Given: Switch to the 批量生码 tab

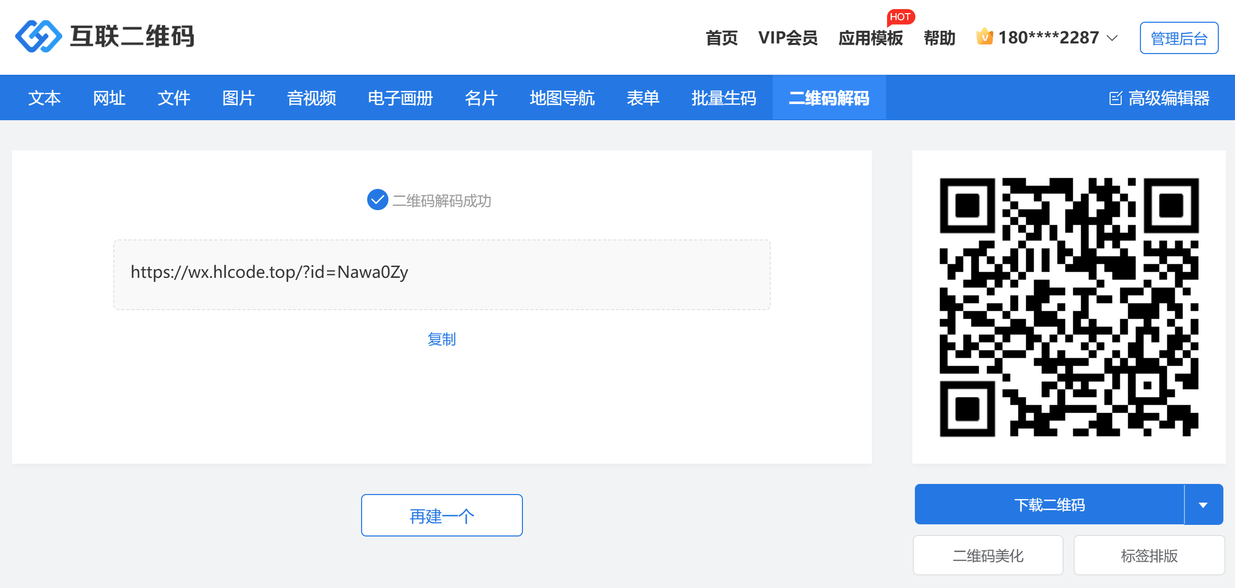Looking at the screenshot, I should point(724,98).
